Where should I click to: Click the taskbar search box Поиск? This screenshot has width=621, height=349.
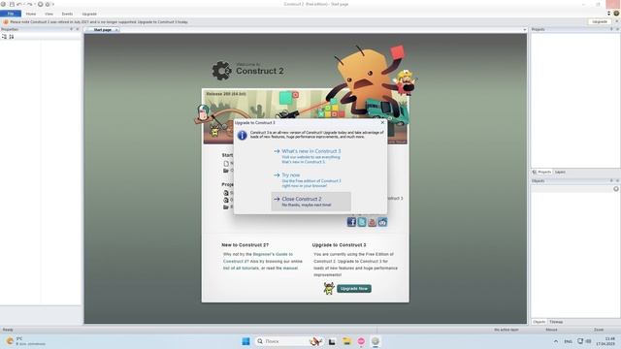(288, 341)
